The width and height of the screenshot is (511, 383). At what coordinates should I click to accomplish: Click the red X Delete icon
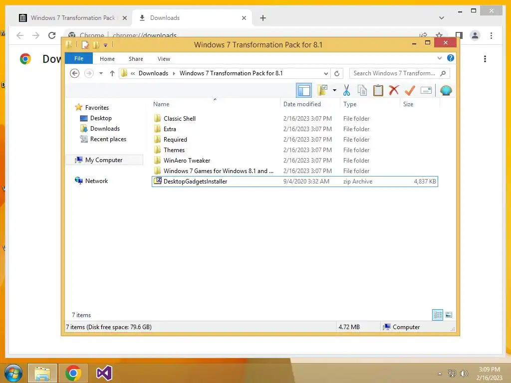tap(394, 90)
